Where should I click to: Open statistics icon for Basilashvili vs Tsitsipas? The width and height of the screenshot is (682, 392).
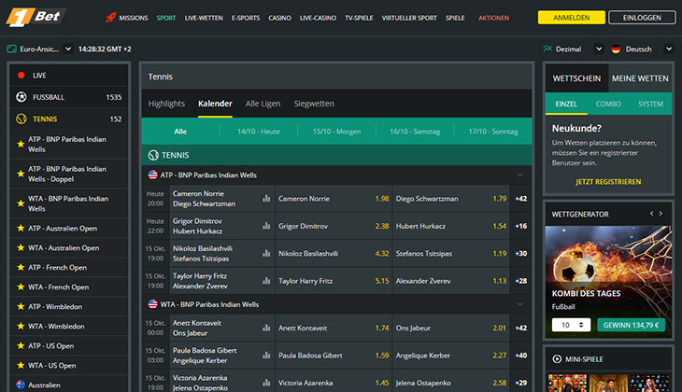266,253
